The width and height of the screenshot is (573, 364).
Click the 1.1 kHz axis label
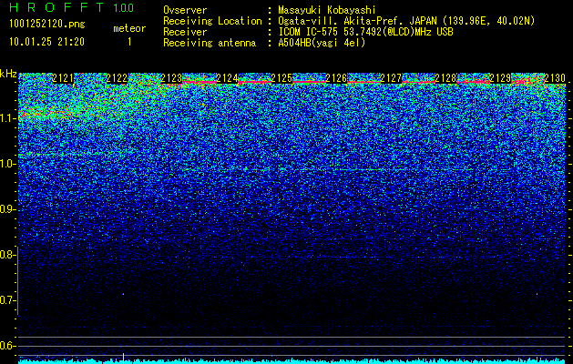click(x=7, y=118)
